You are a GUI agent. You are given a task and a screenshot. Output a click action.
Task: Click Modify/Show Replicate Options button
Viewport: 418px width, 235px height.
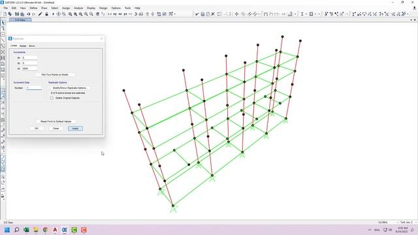pyautogui.click(x=70, y=88)
